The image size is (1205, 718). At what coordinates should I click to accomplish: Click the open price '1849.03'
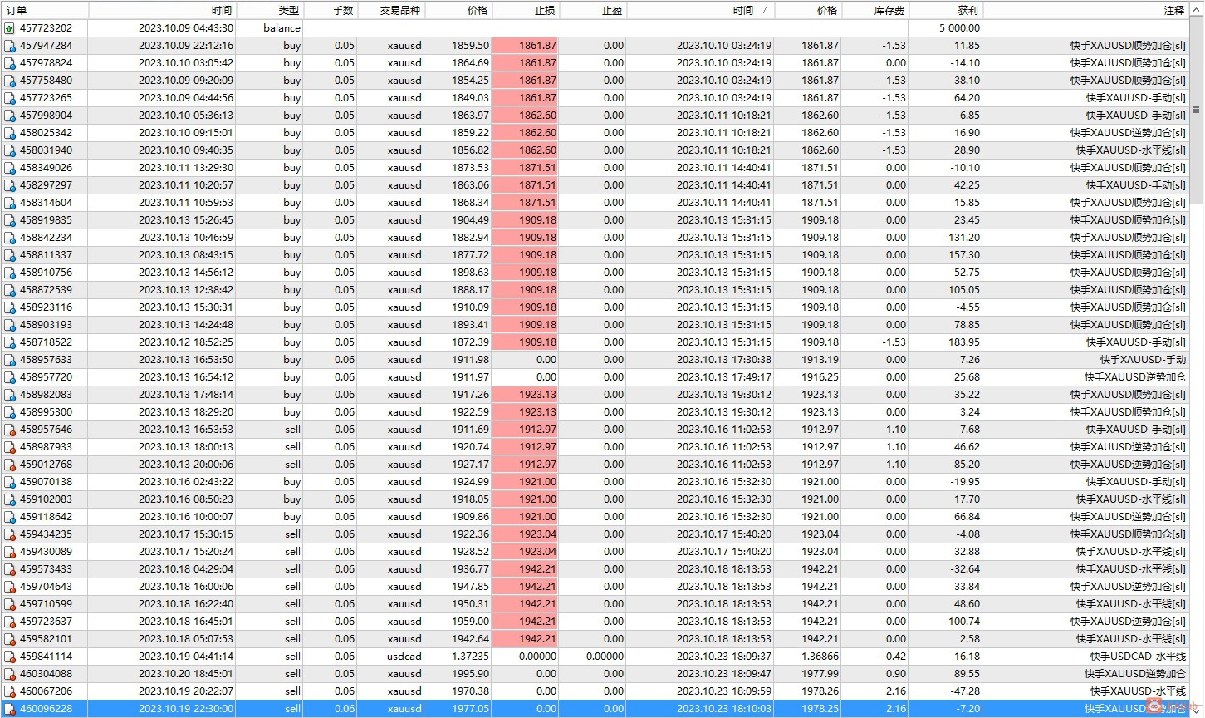pos(471,98)
